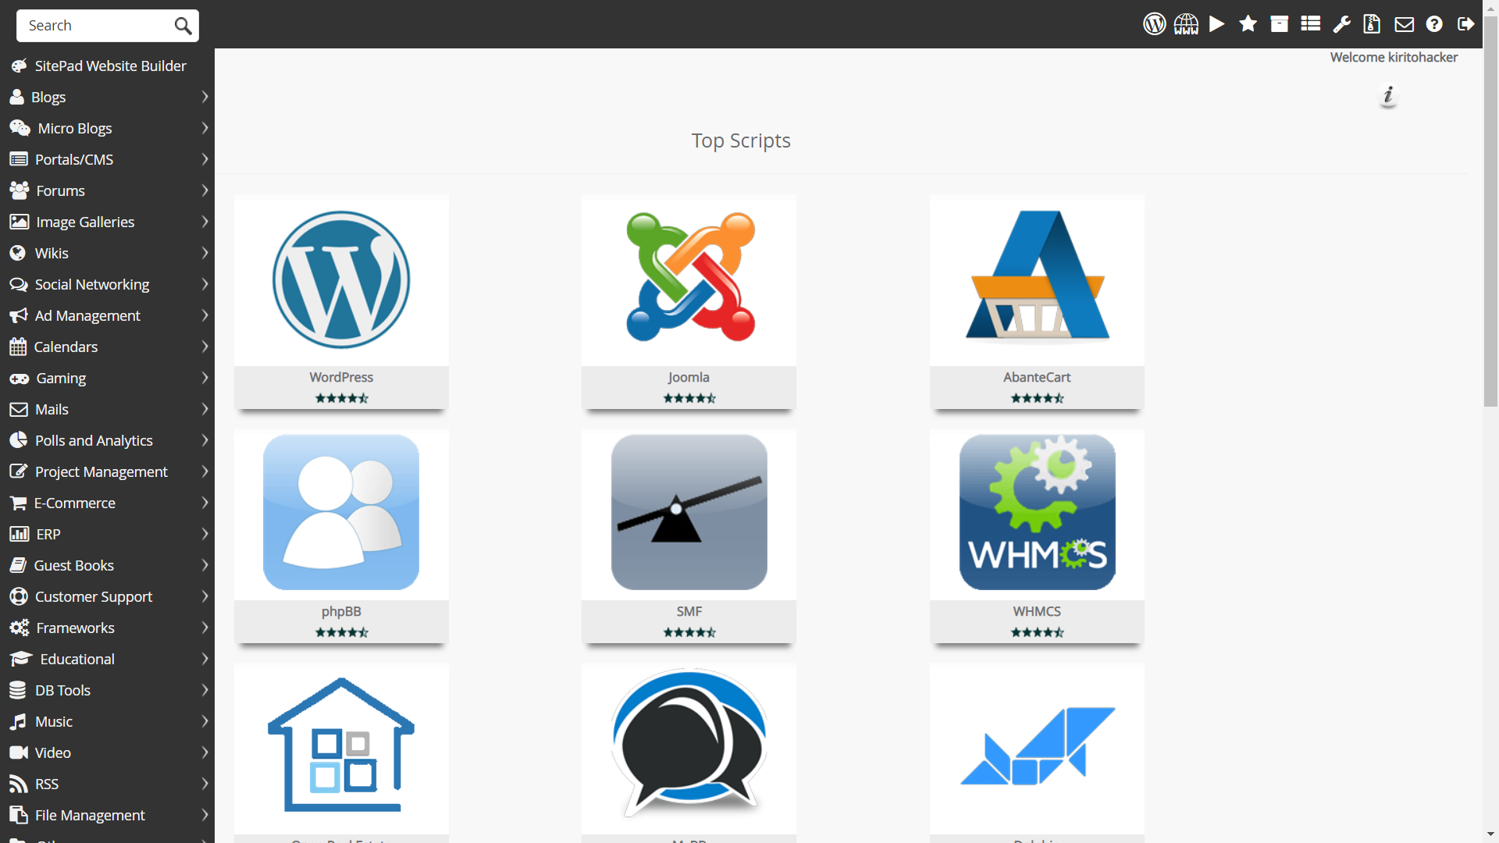Click the Video camera icon

(19, 752)
